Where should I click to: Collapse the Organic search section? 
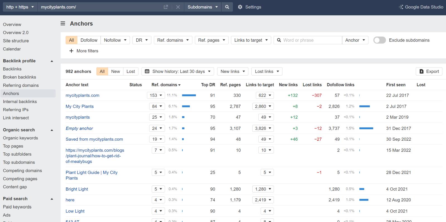(52, 130)
